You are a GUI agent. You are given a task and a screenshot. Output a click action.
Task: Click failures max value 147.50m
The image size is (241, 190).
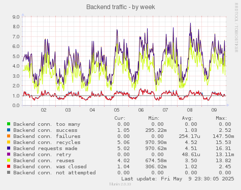click(223, 136)
